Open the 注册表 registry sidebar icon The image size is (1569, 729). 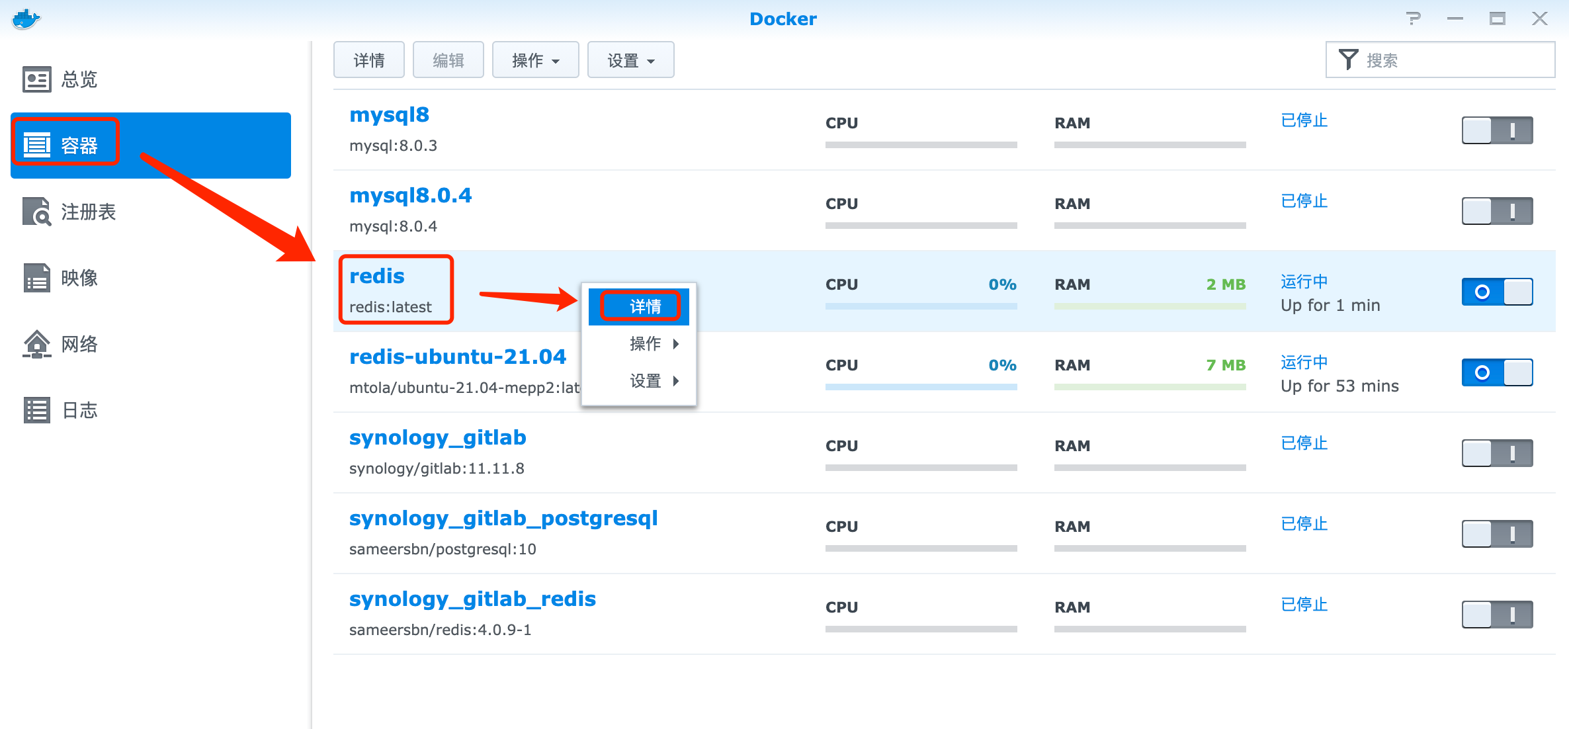click(36, 212)
